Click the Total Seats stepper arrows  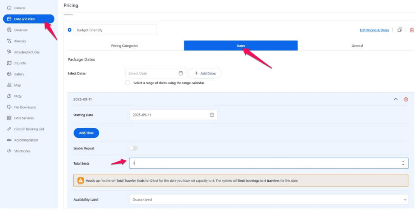(x=403, y=163)
